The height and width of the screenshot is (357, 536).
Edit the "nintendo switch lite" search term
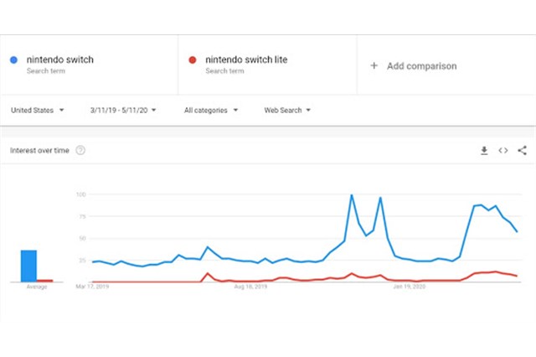pos(241,60)
